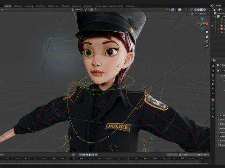
Task: Toggle viewport overlays
Action: click(x=180, y=10)
